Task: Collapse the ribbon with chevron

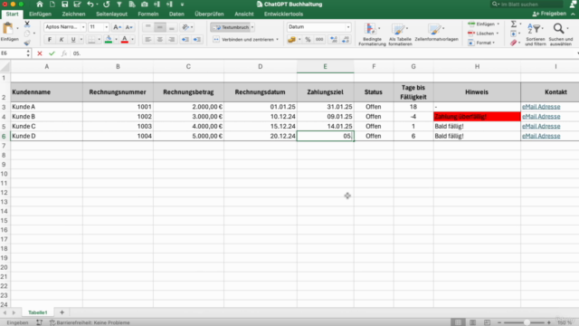Action: tap(573, 14)
